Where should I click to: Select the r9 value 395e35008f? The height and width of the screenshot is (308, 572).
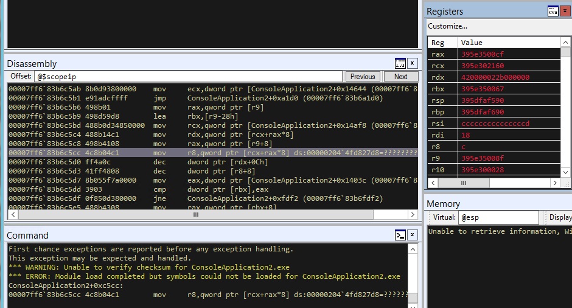pyautogui.click(x=483, y=158)
